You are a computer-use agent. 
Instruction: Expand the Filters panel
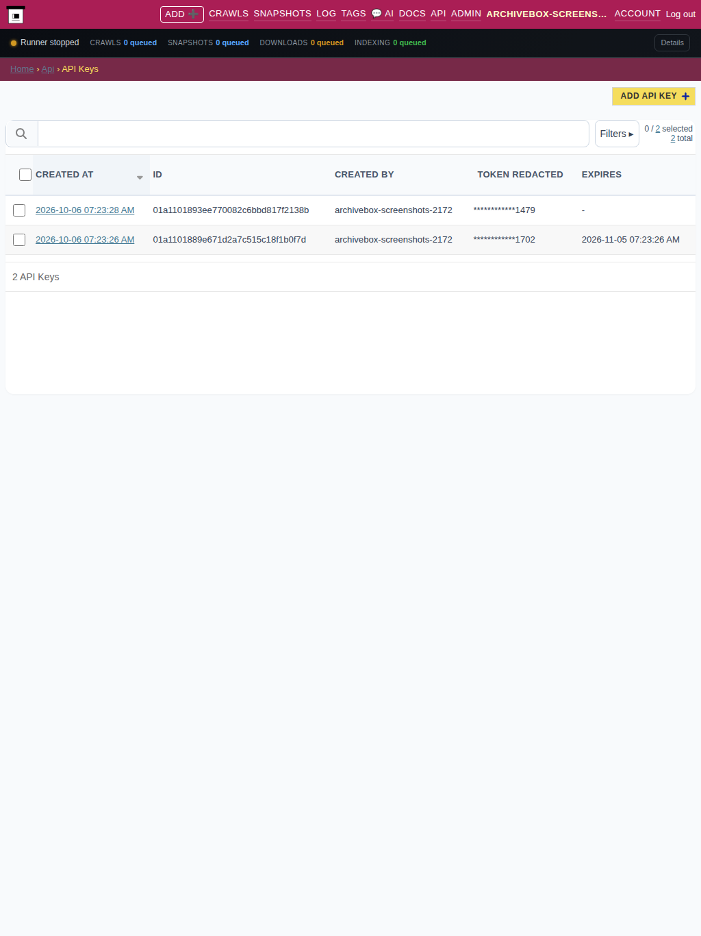(617, 134)
